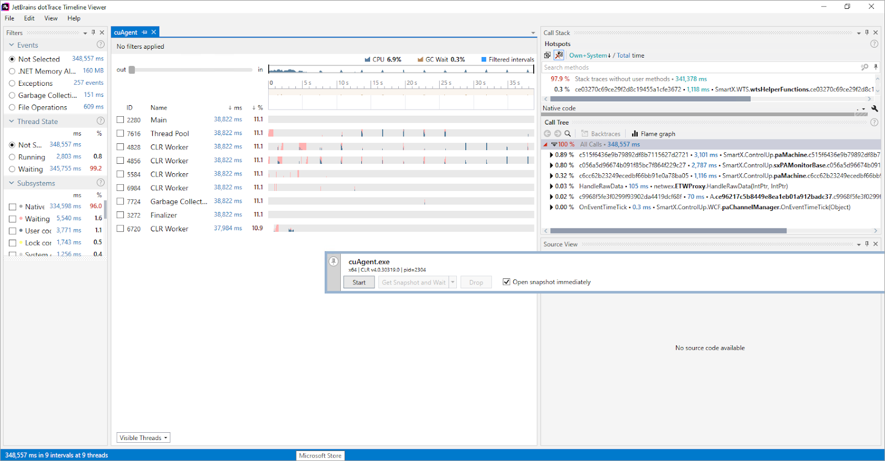Open Filters panel options dropdown arrow
This screenshot has height=461, width=885.
[x=85, y=33]
